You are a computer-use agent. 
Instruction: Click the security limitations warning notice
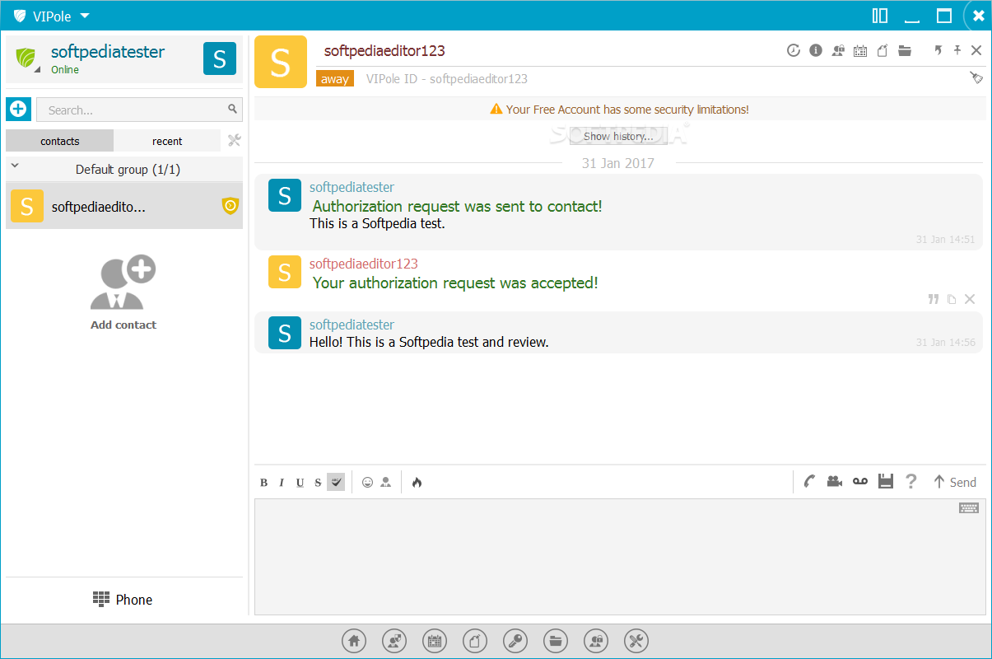620,109
